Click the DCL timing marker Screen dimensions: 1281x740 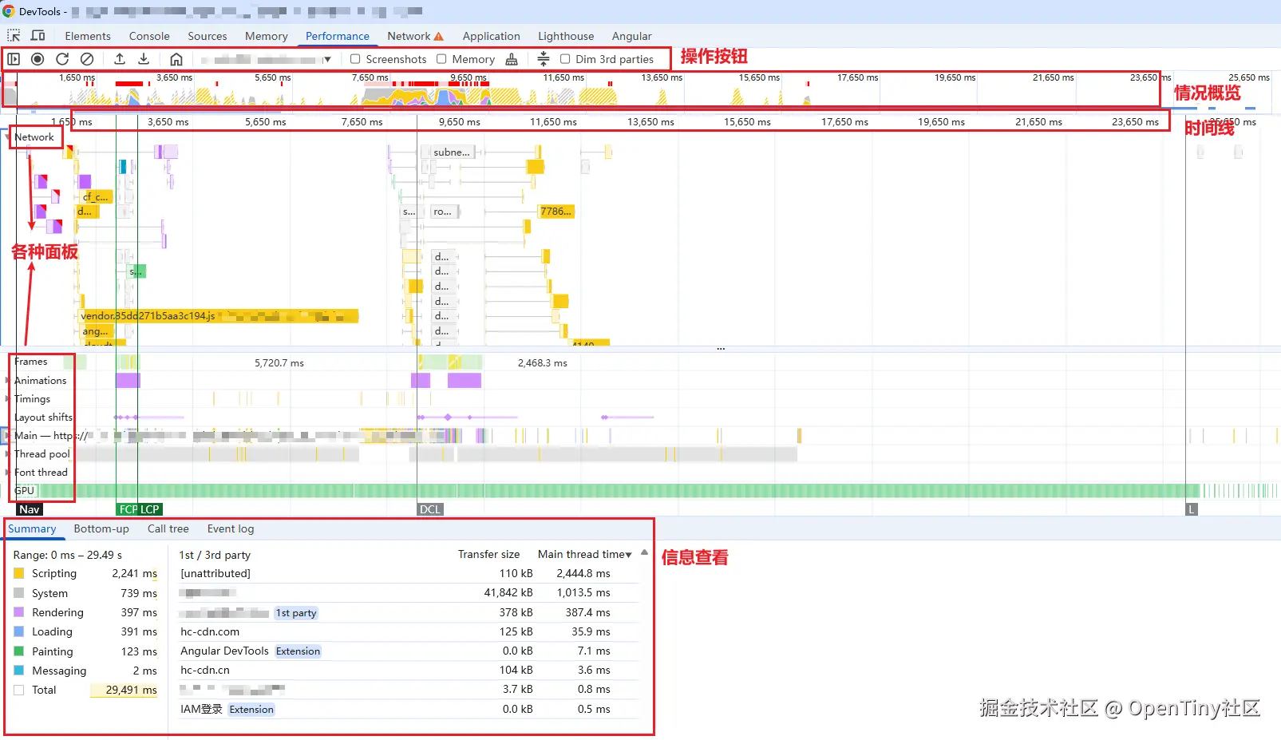[x=430, y=509]
